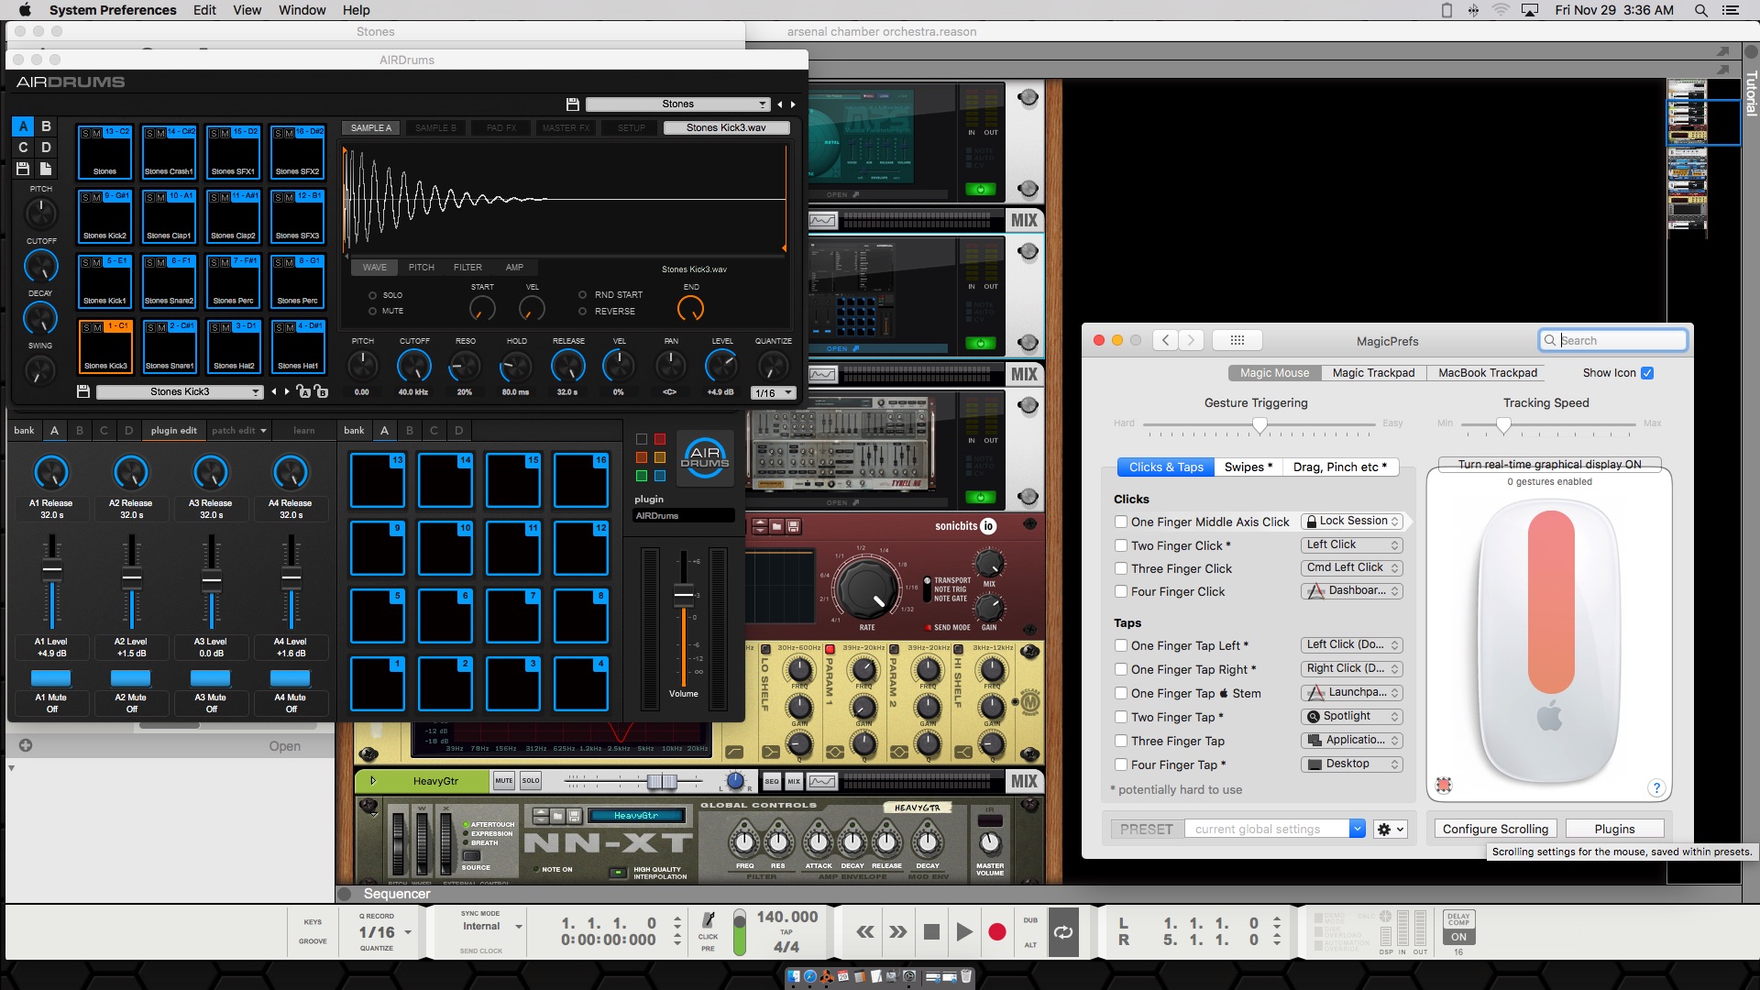Show all preferences with the grid icon
This screenshot has height=990, width=1760.
pyautogui.click(x=1237, y=340)
